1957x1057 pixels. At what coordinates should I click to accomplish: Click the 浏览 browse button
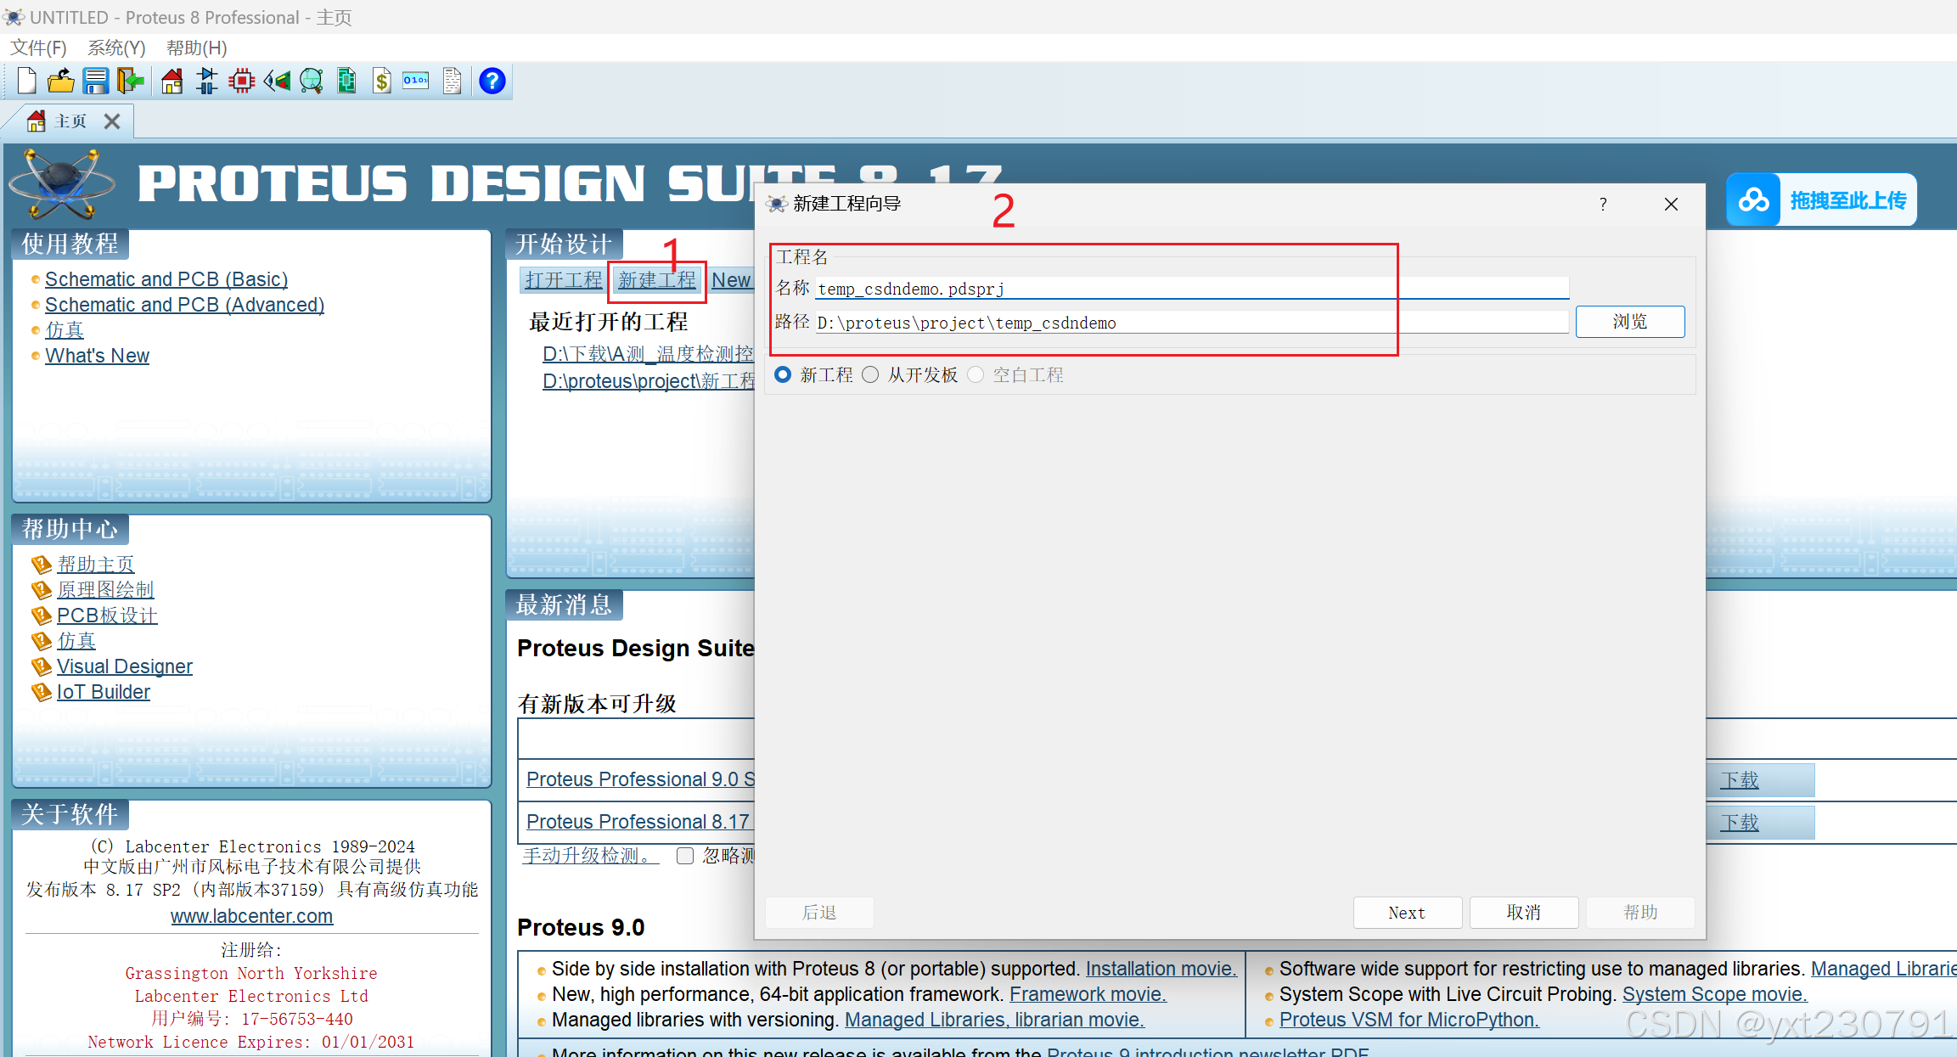click(x=1629, y=322)
